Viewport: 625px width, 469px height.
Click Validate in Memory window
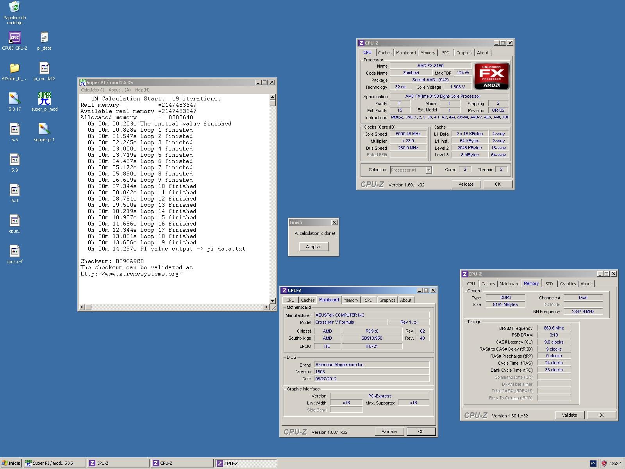(570, 415)
